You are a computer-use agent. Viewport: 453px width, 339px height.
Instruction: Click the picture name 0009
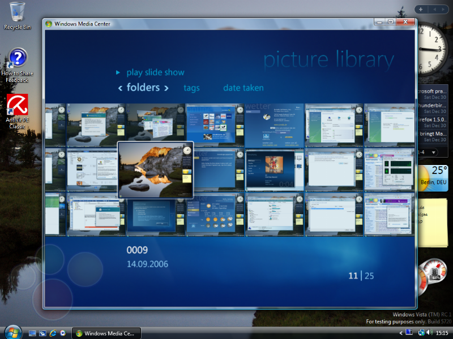point(137,250)
